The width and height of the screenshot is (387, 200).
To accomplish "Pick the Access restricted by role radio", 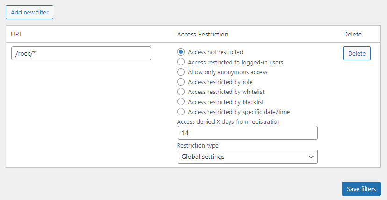I will click(x=181, y=82).
